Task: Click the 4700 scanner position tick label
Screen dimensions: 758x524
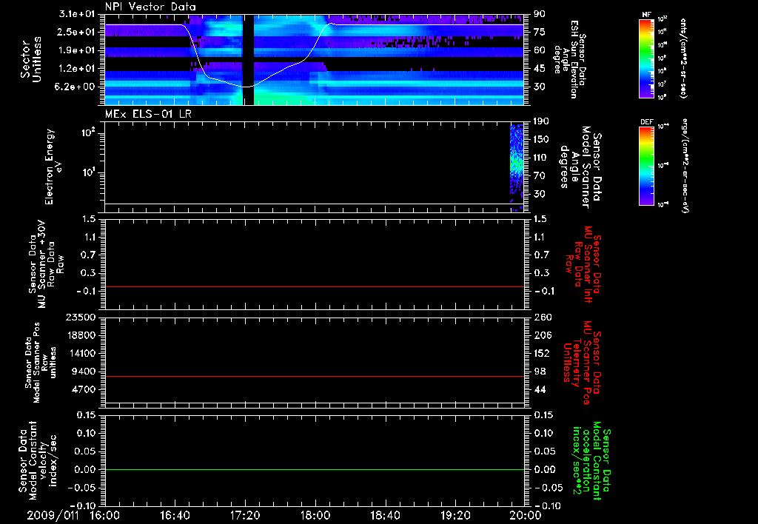Action: pos(83,389)
